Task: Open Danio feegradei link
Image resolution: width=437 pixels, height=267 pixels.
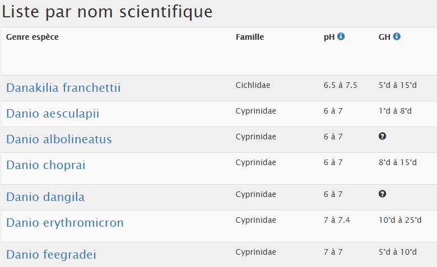Action: (51, 255)
